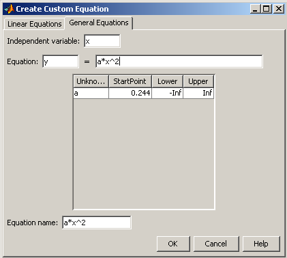287x258 pixels.
Task: Select the Unknowns column header
Action: pyautogui.click(x=91, y=81)
